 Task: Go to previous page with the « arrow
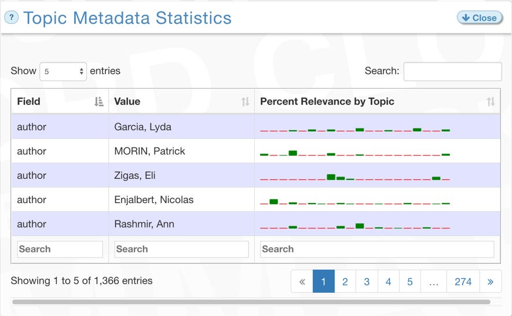pos(302,282)
